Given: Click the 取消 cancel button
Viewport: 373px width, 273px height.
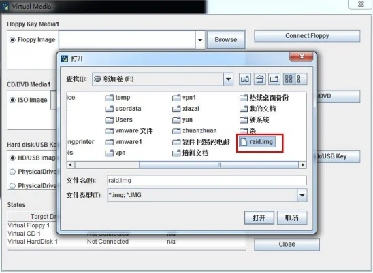Looking at the screenshot, I should click(292, 217).
